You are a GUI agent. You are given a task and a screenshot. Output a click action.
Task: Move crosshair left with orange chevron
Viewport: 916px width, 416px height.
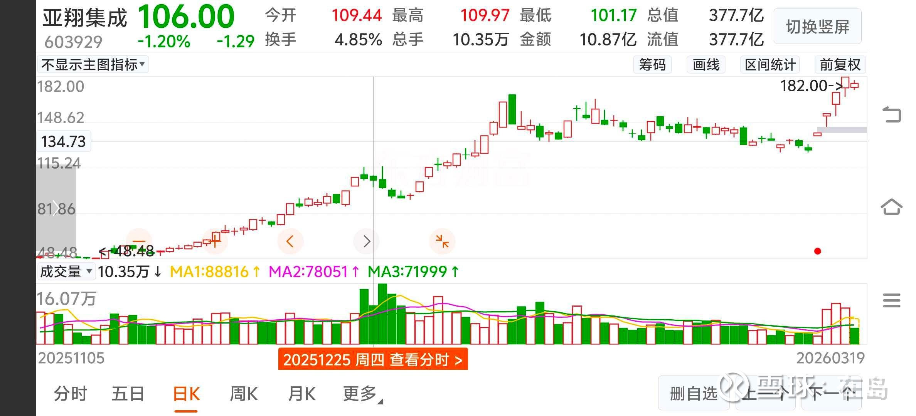pos(290,241)
